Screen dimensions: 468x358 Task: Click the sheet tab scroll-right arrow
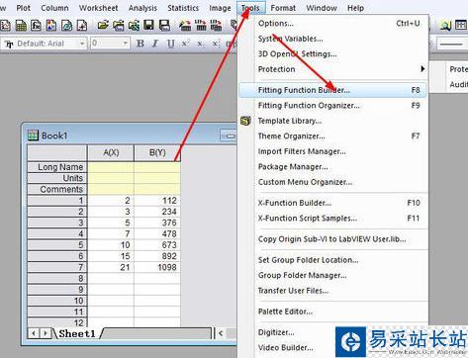pyautogui.click(x=46, y=333)
